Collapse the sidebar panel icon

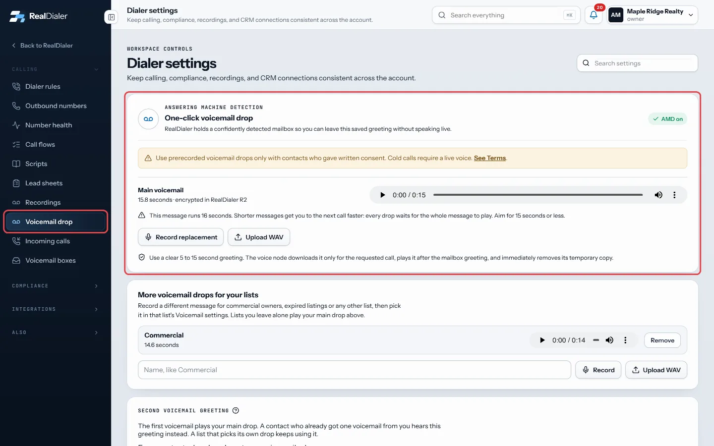(111, 17)
